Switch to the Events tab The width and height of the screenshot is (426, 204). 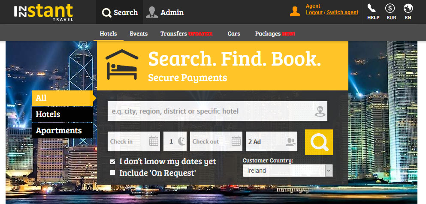(139, 33)
